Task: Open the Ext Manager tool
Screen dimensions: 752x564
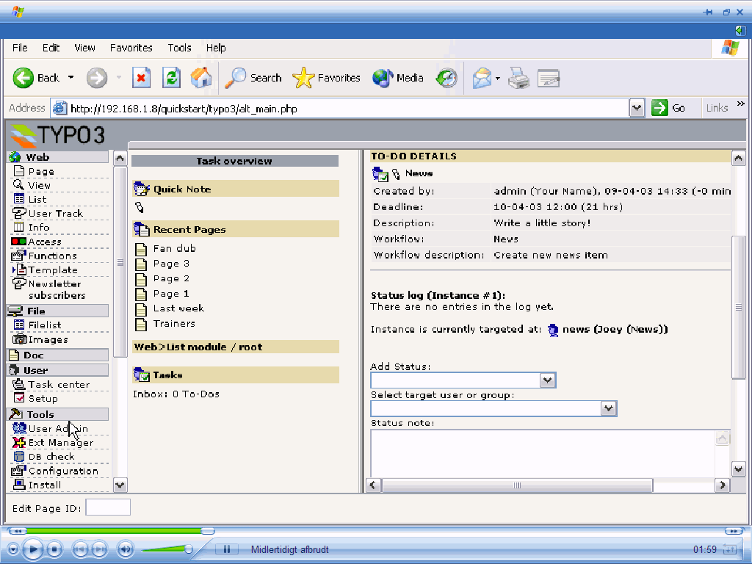Action: tap(60, 442)
